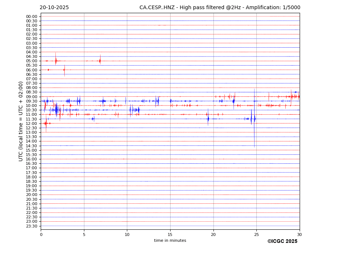The width and height of the screenshot is (340, 255).
Task: Click the vertical UTC local time axis label
Action: click(x=21, y=121)
